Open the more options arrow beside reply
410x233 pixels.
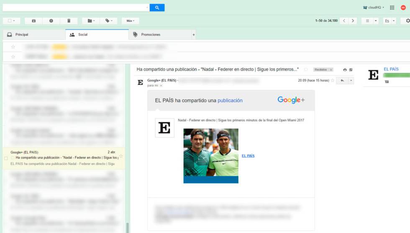coord(351,81)
